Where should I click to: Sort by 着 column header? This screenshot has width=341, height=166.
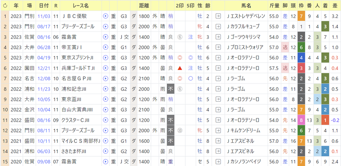coord(325,6)
